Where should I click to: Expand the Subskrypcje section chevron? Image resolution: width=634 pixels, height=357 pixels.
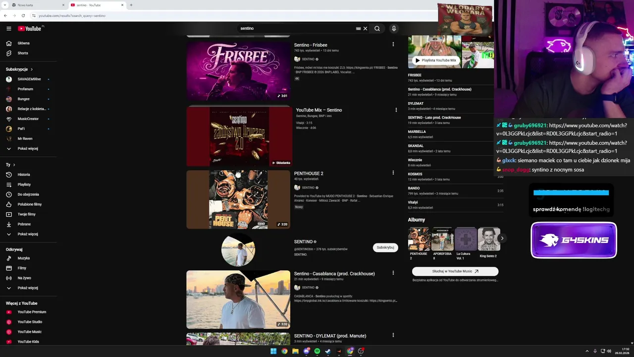pyautogui.click(x=32, y=69)
